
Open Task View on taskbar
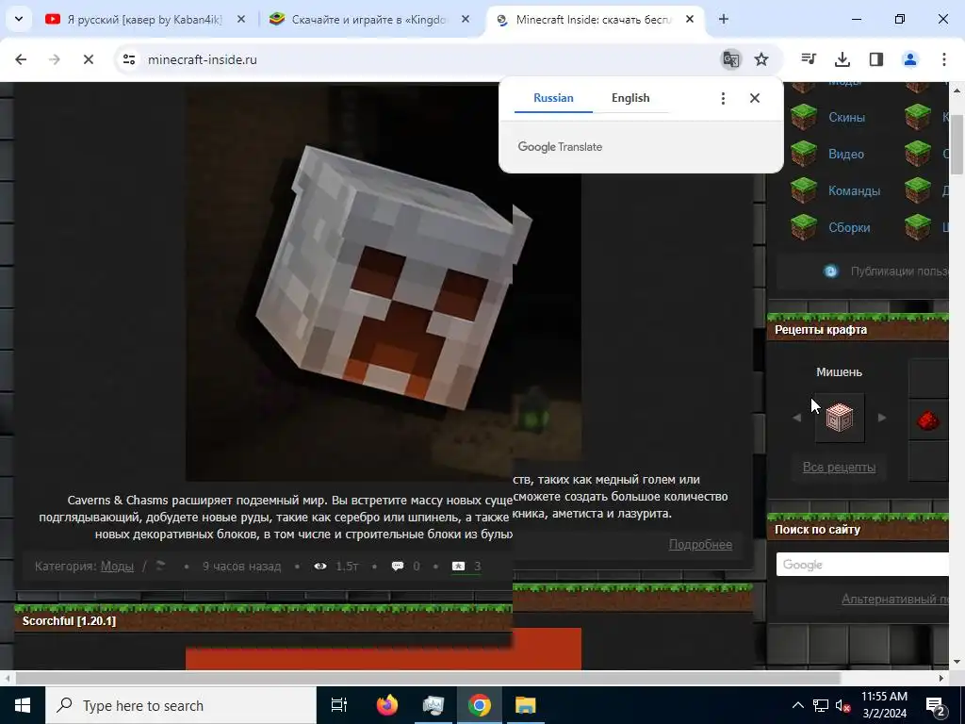pyautogui.click(x=339, y=705)
